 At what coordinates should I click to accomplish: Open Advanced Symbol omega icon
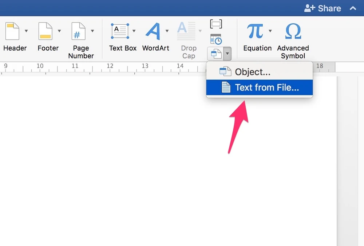[x=293, y=31]
